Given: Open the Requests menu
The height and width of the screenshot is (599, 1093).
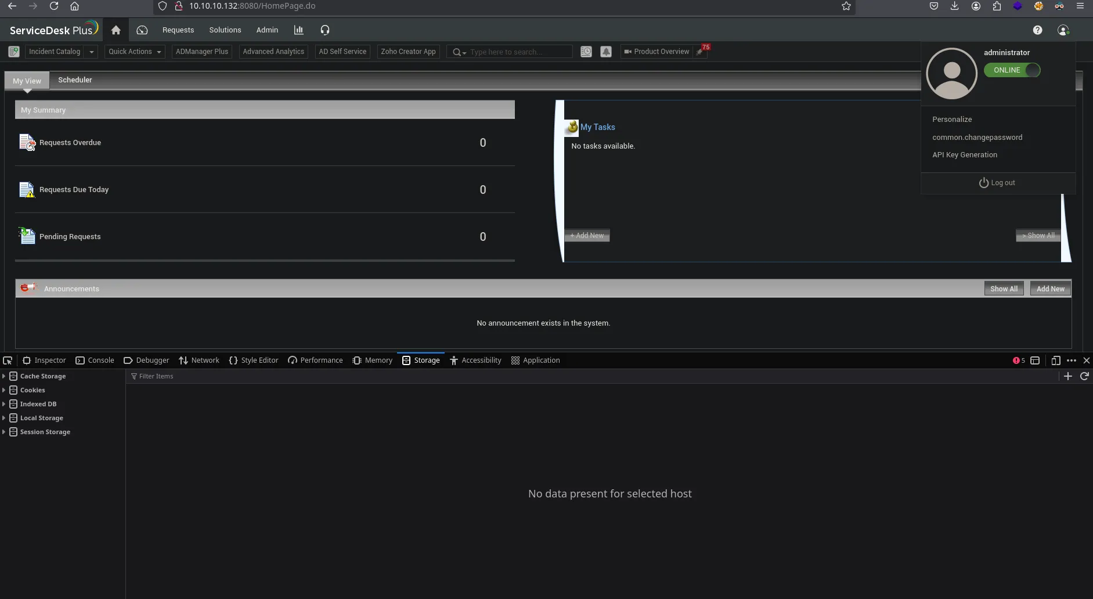Looking at the screenshot, I should 178,30.
